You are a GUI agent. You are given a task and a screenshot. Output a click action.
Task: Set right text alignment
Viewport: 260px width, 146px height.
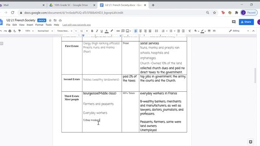tap(145, 31)
